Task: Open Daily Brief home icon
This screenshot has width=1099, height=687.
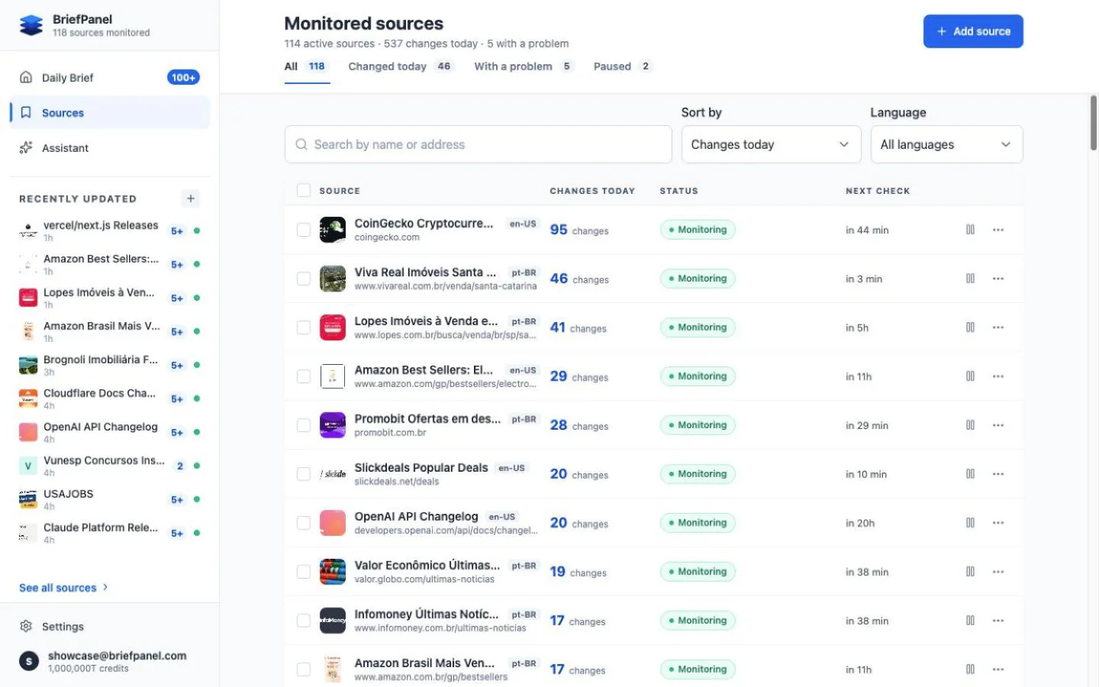Action: [x=26, y=77]
